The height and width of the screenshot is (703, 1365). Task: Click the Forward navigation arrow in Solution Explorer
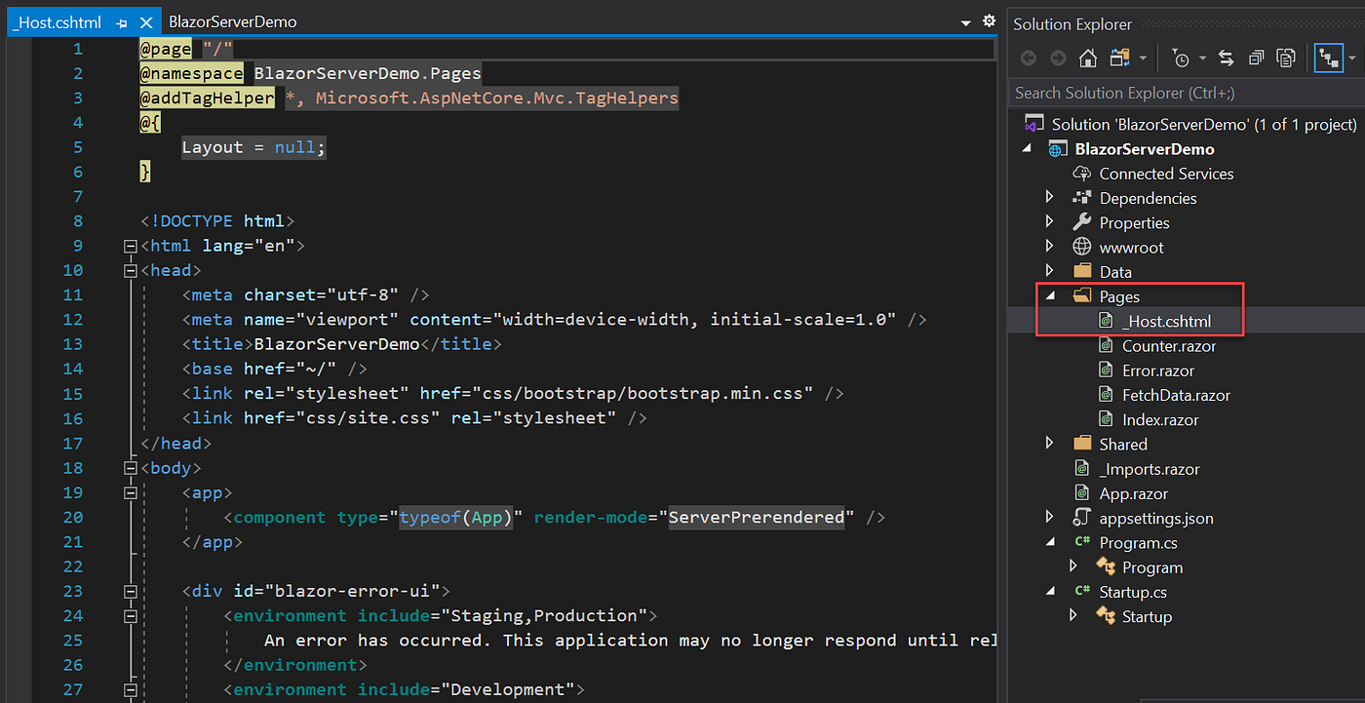click(x=1057, y=58)
